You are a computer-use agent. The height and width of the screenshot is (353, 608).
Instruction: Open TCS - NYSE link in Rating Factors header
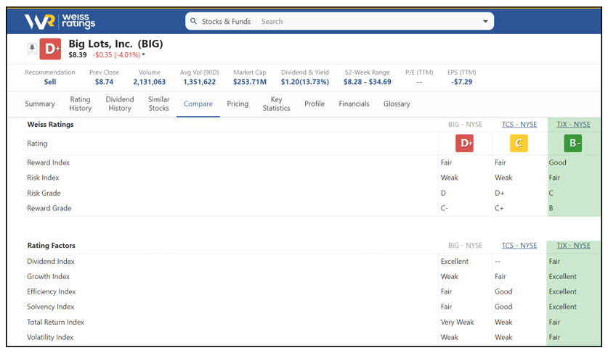(x=519, y=246)
